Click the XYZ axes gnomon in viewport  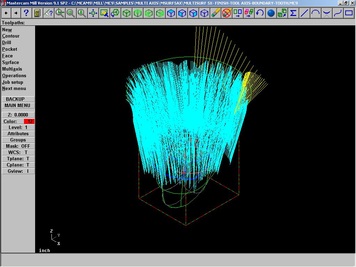click(x=55, y=237)
